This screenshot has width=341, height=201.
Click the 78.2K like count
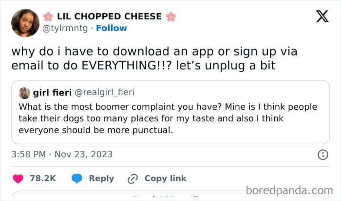[43, 179]
